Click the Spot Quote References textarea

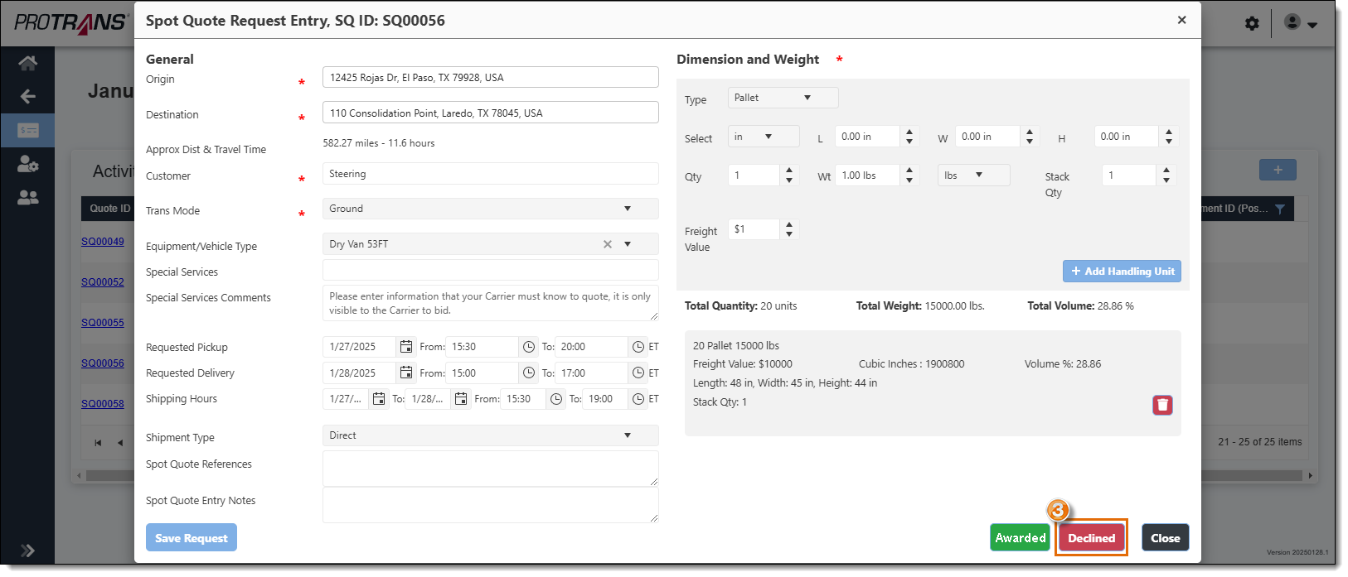tap(490, 469)
